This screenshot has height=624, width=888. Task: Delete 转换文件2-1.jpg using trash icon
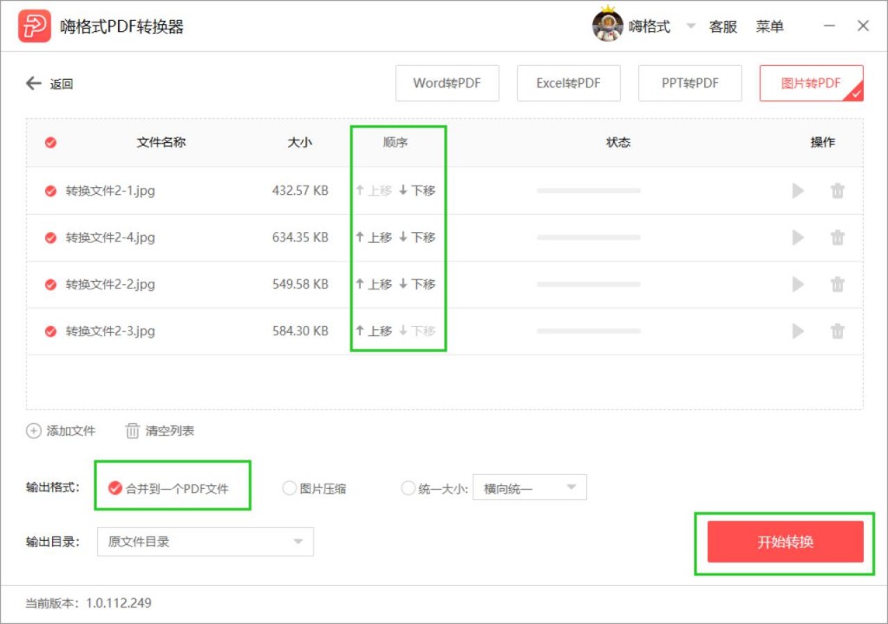pyautogui.click(x=838, y=191)
